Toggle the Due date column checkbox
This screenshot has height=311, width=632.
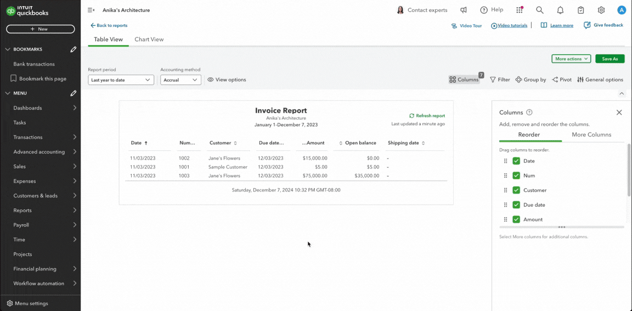pyautogui.click(x=516, y=205)
